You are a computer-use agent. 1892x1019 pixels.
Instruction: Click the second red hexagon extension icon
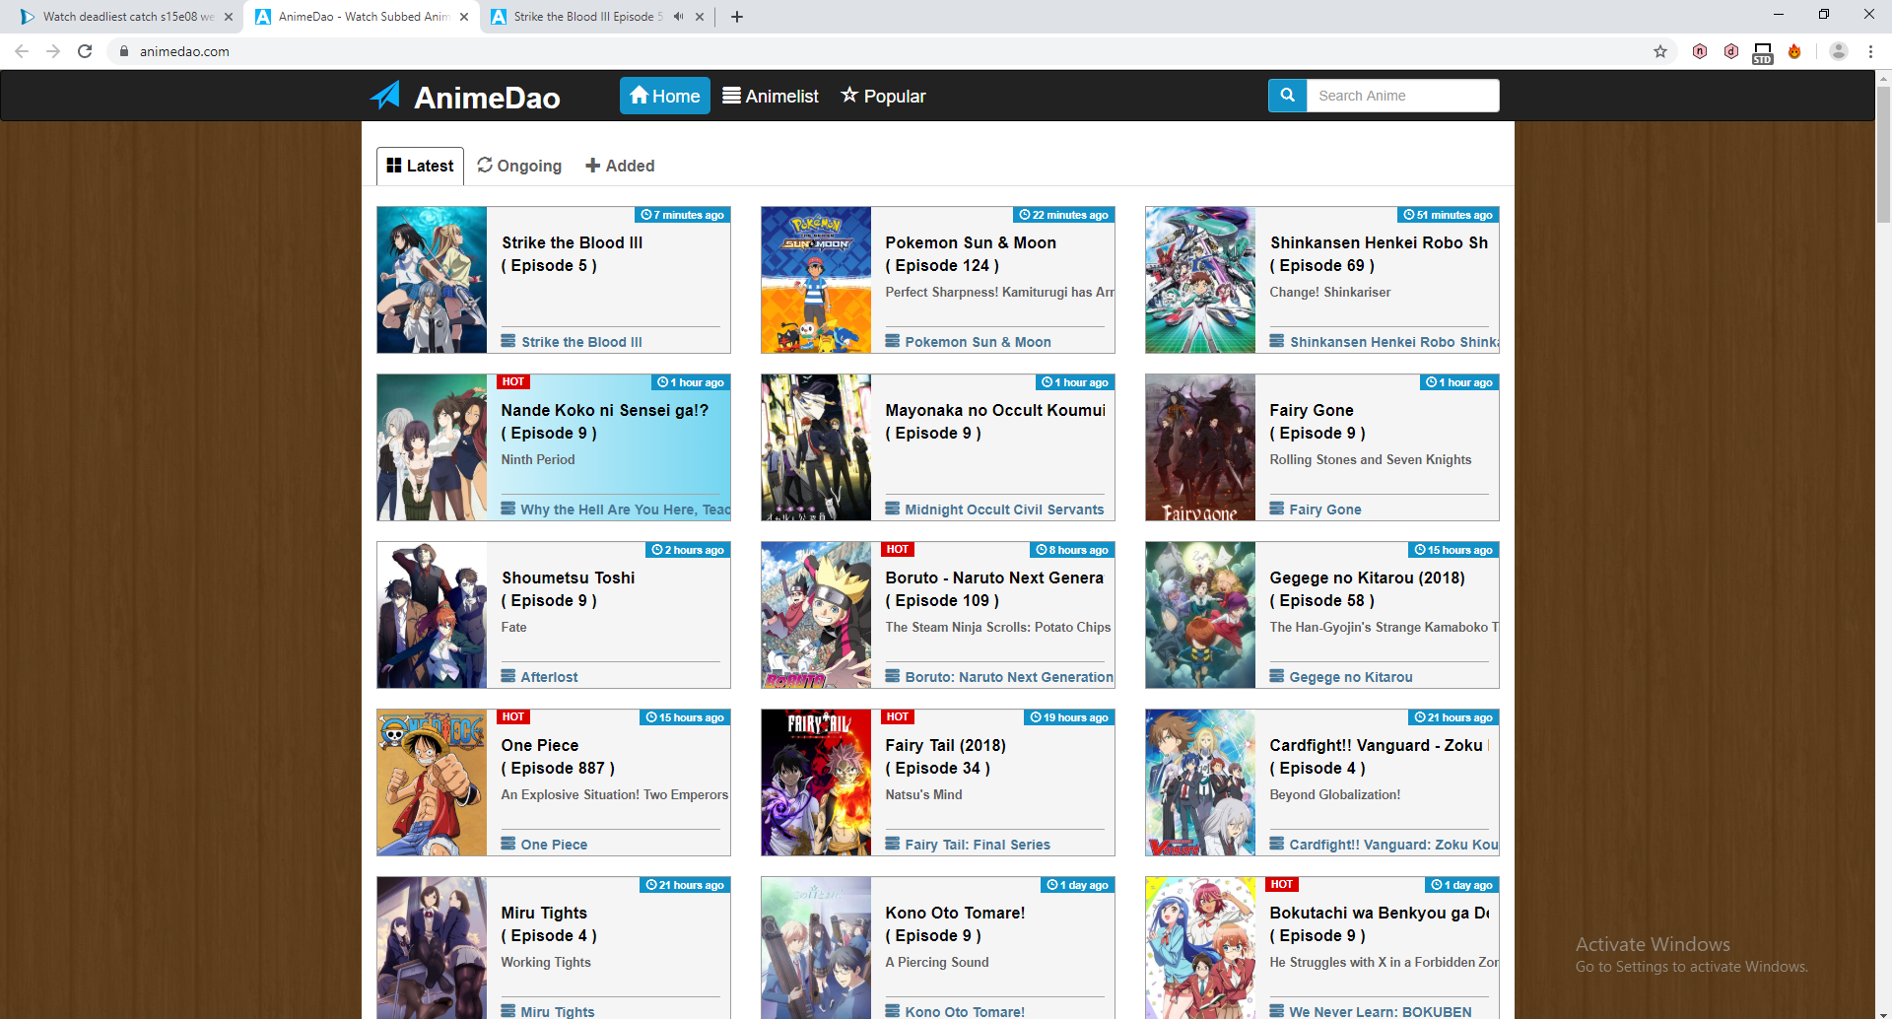pos(1731,51)
